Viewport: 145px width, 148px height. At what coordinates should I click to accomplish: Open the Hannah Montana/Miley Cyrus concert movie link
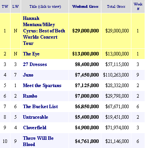44,31
